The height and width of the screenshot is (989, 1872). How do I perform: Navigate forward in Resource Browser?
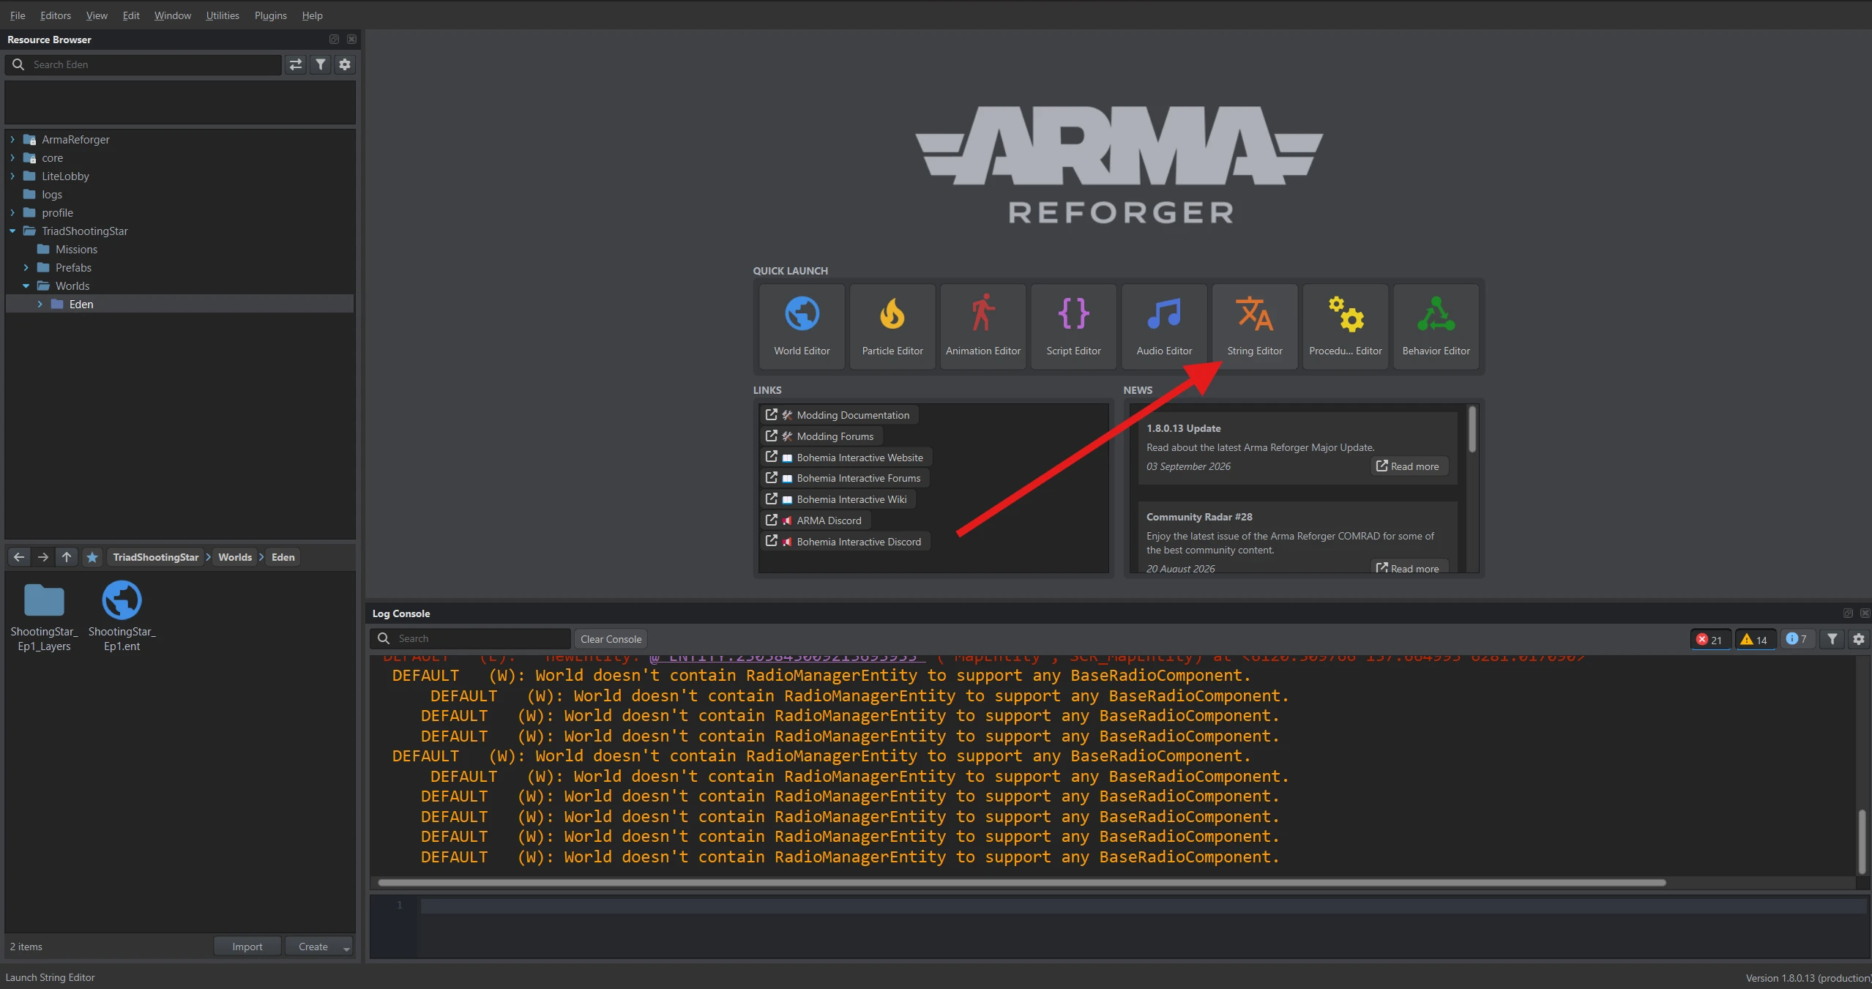point(43,557)
